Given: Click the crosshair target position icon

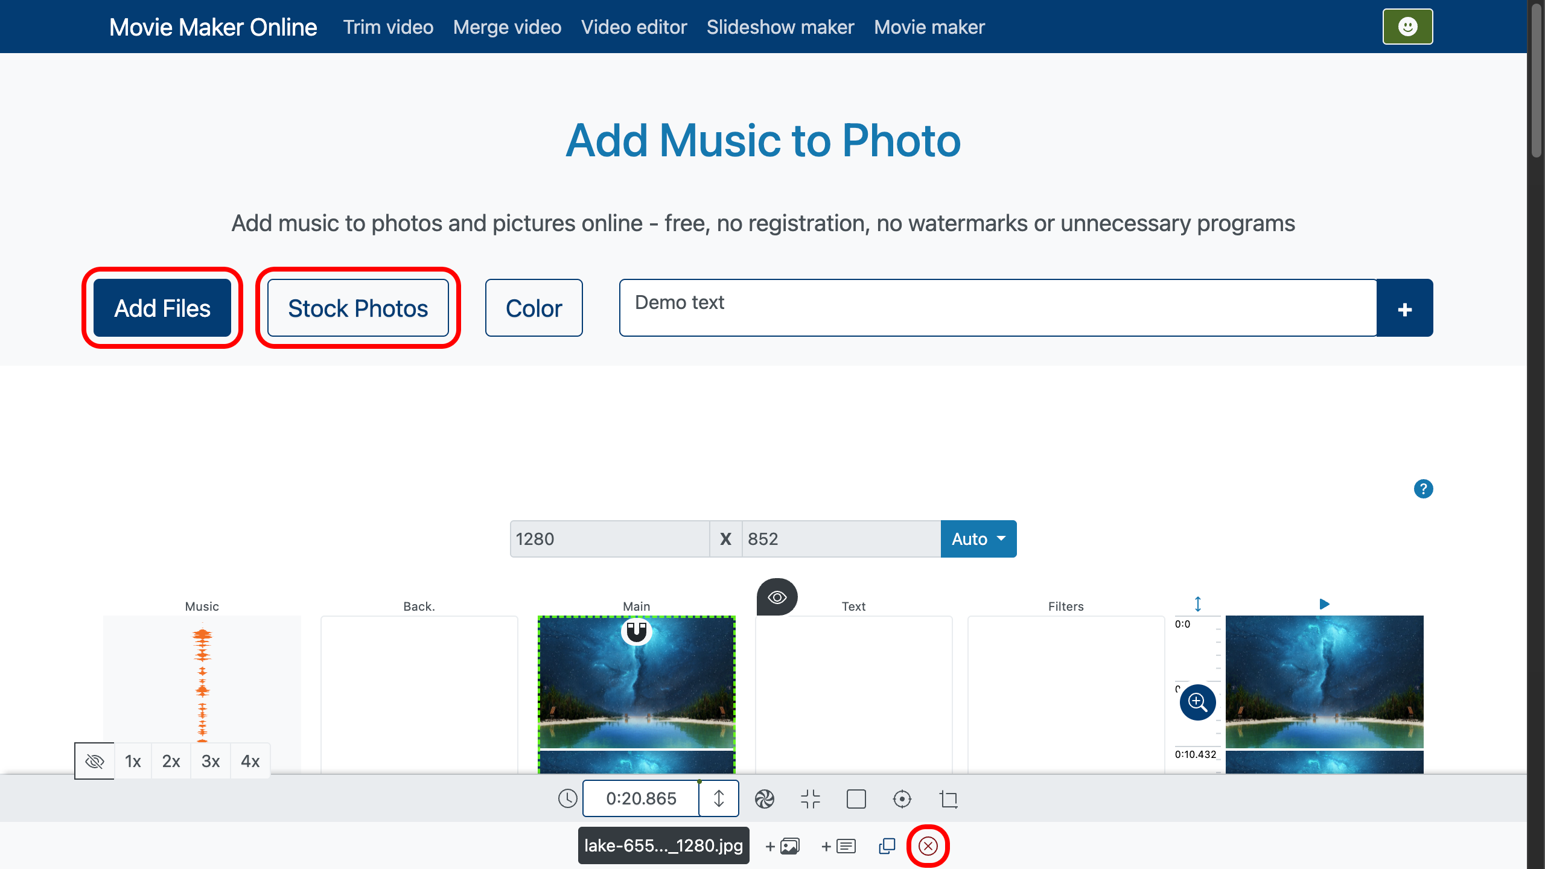Looking at the screenshot, I should (x=902, y=799).
